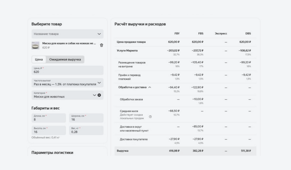Open the category dropdown arrow
Screen dimensions: 291x170
(94, 95)
